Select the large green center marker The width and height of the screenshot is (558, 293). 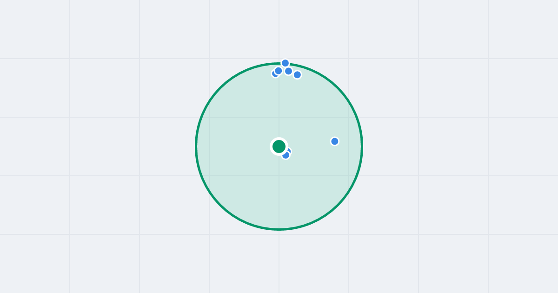click(279, 146)
